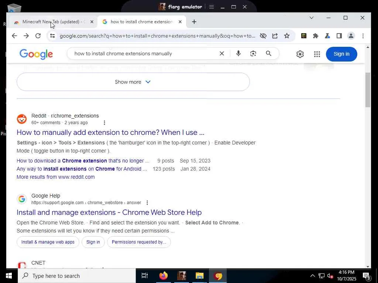
Task: Go to Google homepage via logo
Action: [x=36, y=54]
